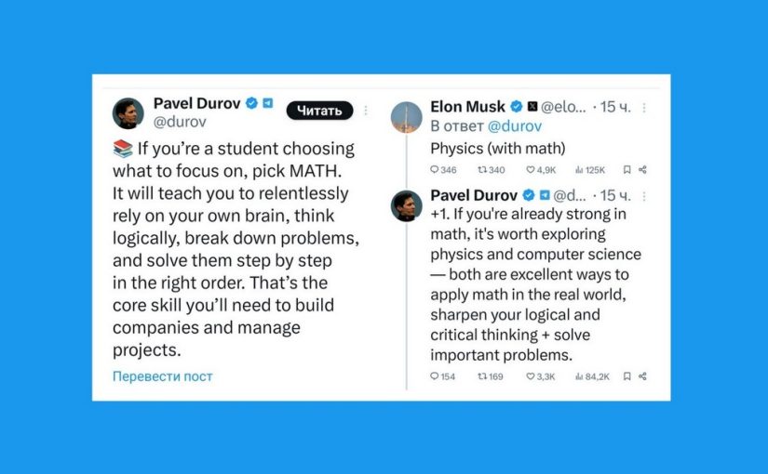Open Elon Musk's profile avatar
The width and height of the screenshot is (768, 474).
tap(407, 116)
